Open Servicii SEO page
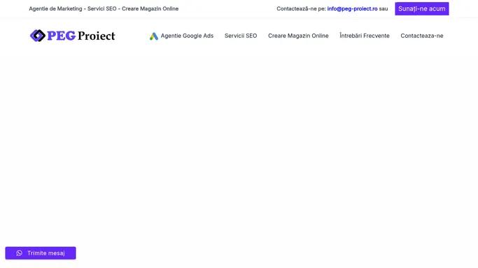Viewport: 478px width, 268px height. pyautogui.click(x=241, y=36)
